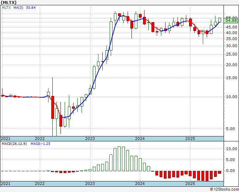Click the 45.00 price axis label
The width and height of the screenshot is (239, 192).
point(231,27)
